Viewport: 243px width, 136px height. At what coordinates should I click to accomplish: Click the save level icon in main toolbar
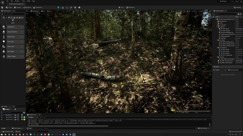click(x=2, y=8)
